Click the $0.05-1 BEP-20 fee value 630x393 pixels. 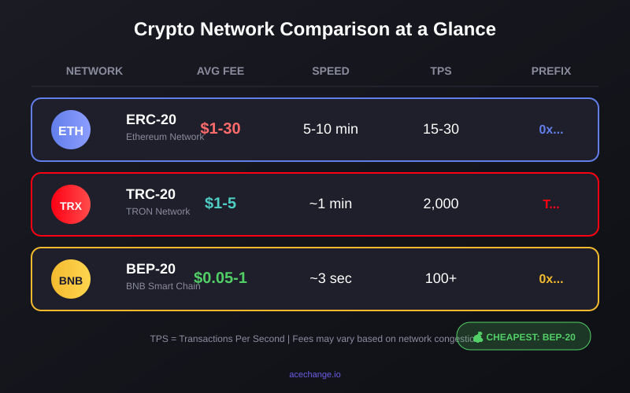(x=220, y=277)
